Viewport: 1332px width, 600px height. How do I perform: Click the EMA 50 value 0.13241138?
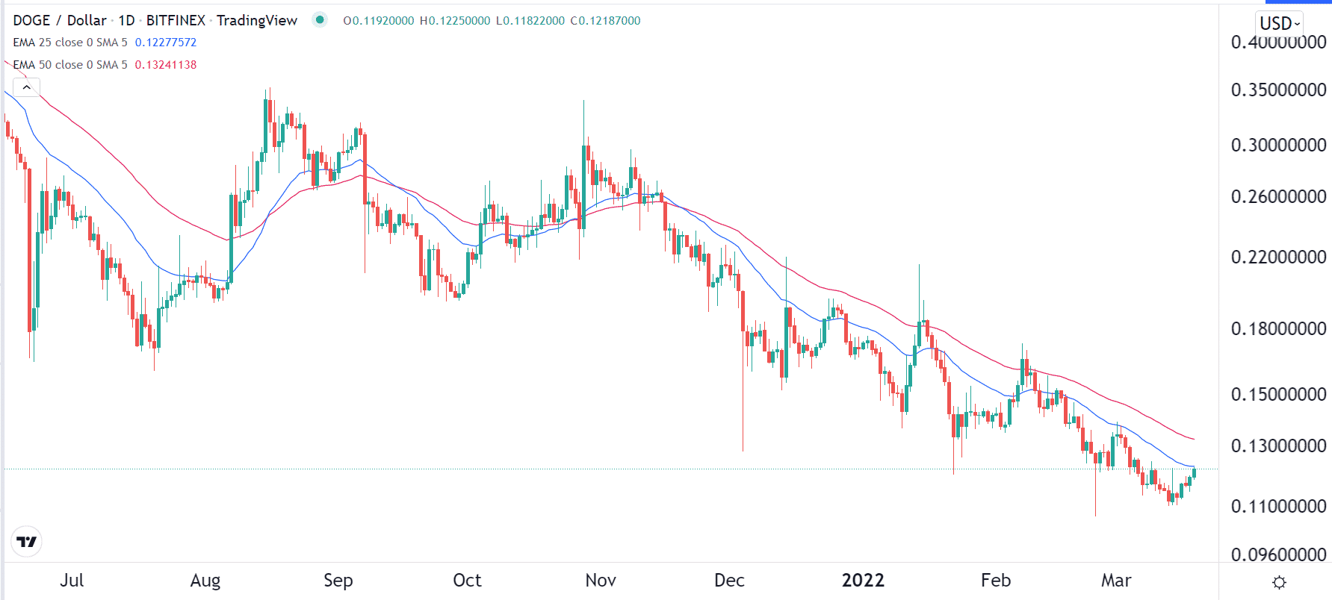point(166,65)
